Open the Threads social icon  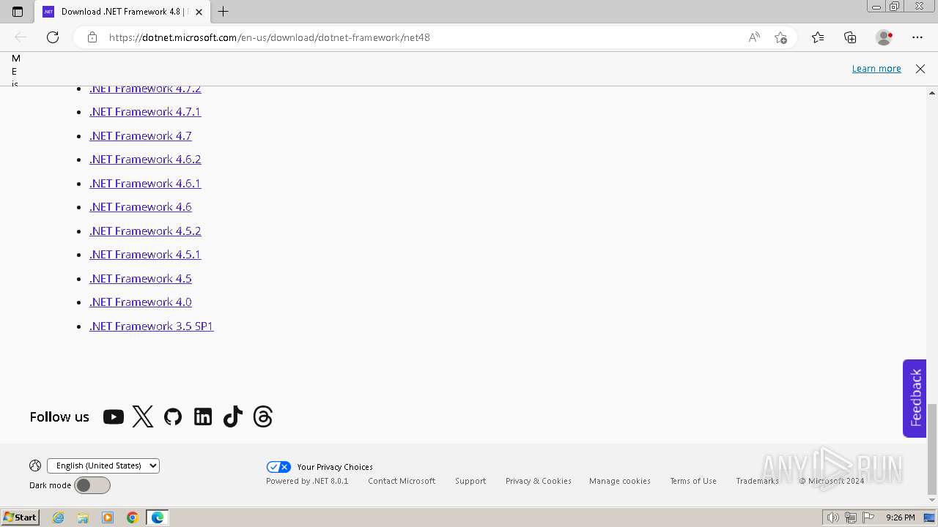(263, 417)
